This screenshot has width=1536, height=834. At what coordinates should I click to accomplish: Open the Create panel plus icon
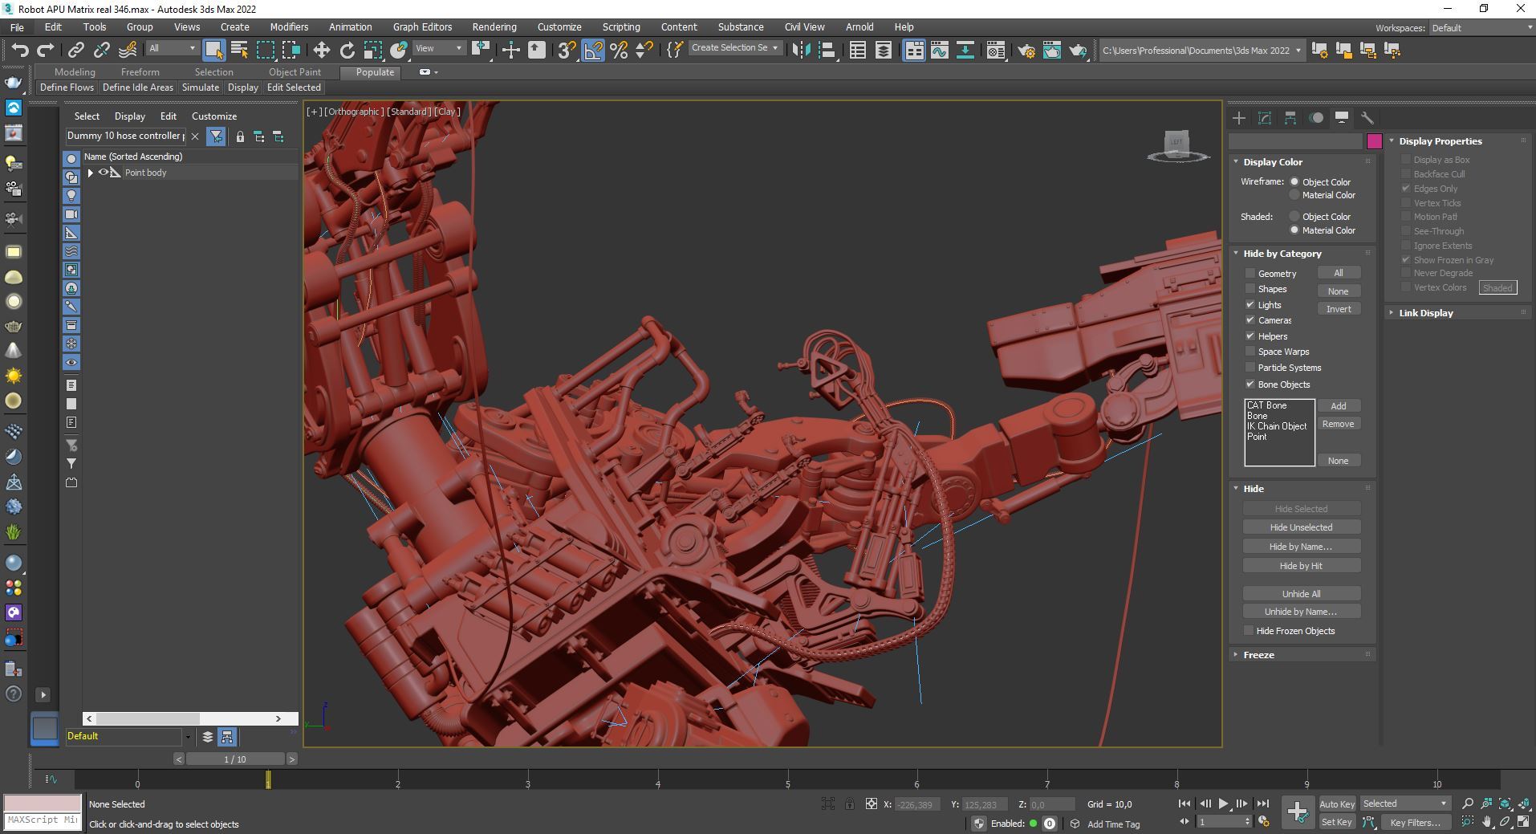point(1238,118)
